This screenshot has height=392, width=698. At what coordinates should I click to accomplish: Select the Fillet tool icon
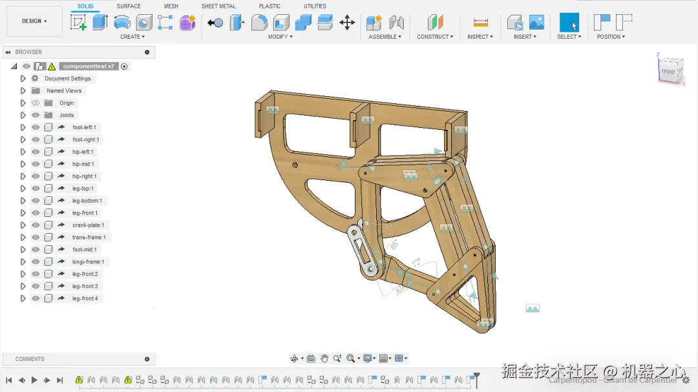coord(259,23)
